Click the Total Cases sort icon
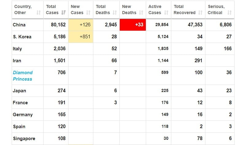Viewport: 241px width, 145px height. pyautogui.click(x=63, y=13)
